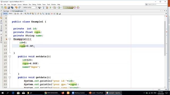Click the Toggle Bookmark editor icon

pyautogui.click(x=43, y=13)
